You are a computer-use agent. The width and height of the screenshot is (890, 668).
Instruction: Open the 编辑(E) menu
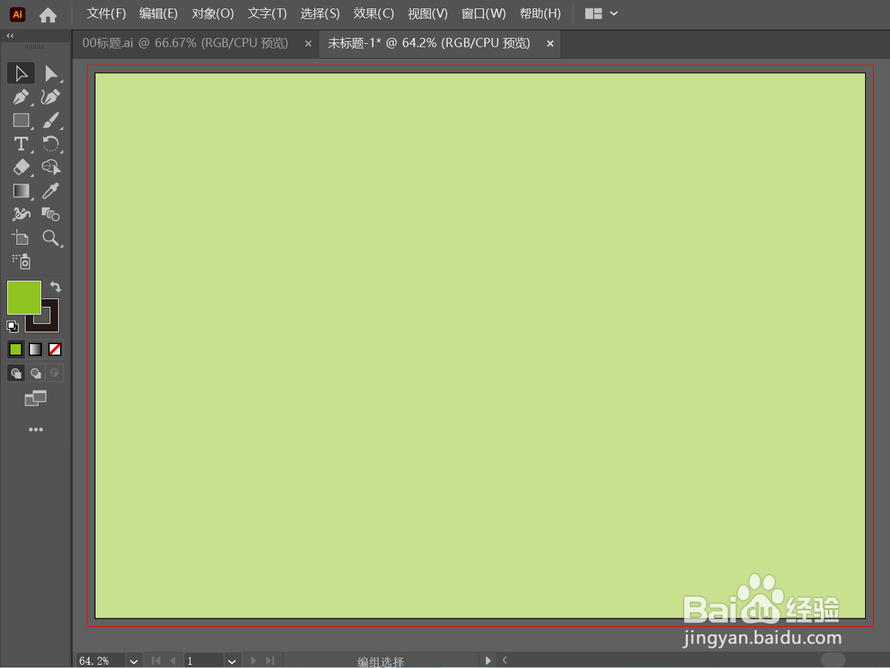point(158,14)
